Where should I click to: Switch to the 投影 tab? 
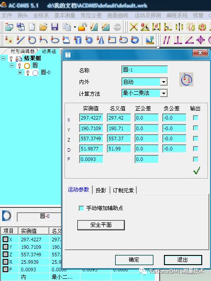(x=101, y=190)
